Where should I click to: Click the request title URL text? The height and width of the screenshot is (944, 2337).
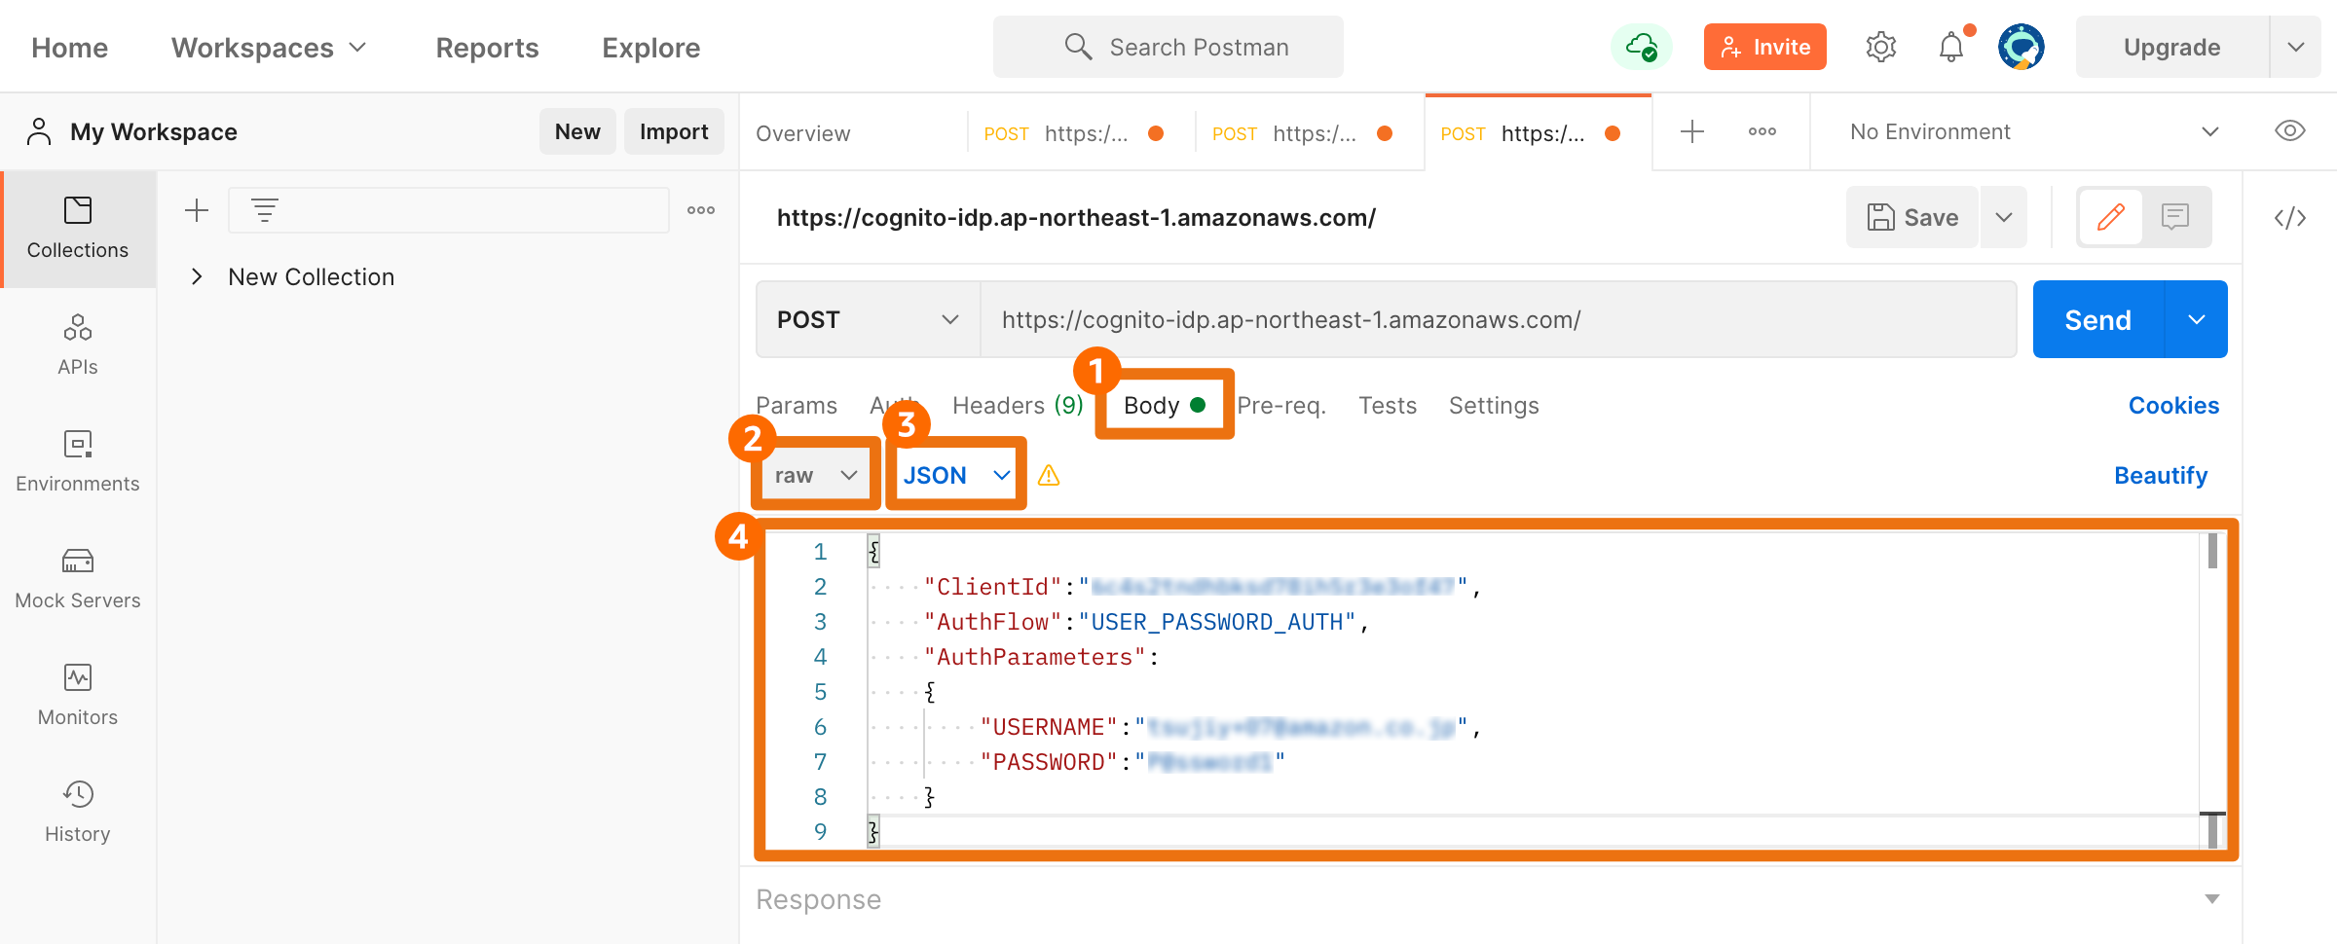point(1076,218)
